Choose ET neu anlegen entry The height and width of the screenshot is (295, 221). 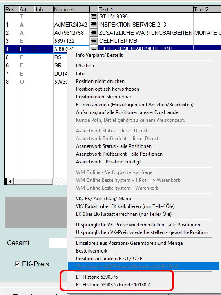tap(135, 105)
